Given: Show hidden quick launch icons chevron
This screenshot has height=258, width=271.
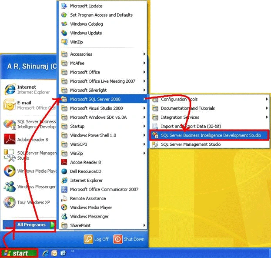Looking at the screenshot, I should (x=73, y=251).
